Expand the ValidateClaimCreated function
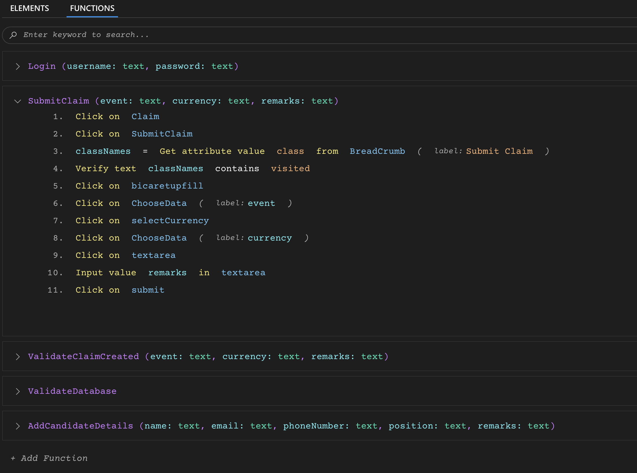Screen dimensions: 637x473 (x=18, y=356)
